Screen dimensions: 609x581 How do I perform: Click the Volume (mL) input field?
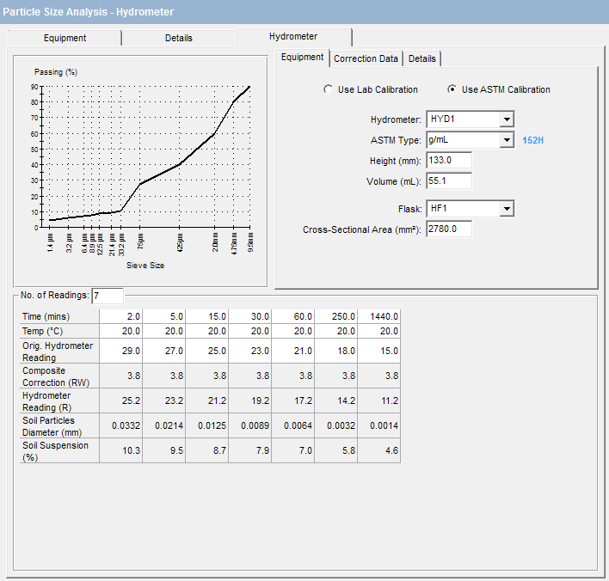[448, 181]
